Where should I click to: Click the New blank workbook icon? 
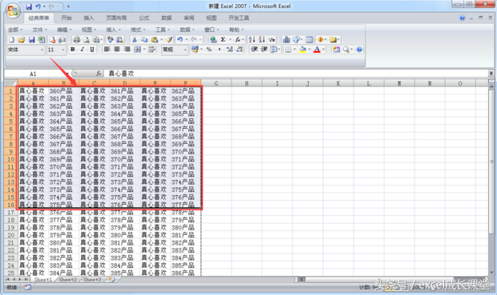point(12,39)
